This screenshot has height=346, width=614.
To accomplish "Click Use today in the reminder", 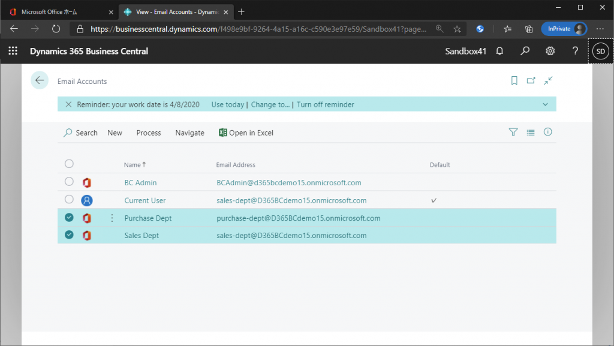I will (227, 104).
